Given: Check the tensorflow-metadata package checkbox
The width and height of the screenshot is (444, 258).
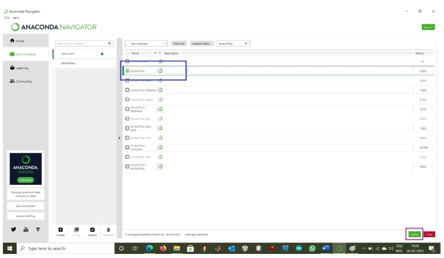Looking at the screenshot, I should (x=128, y=148).
